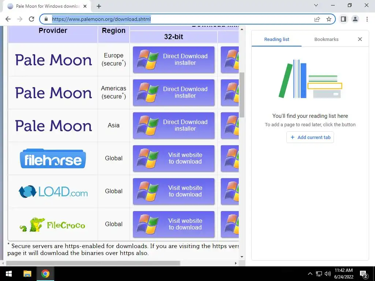Viewport: 375px width, 281px height.
Task: Bookmark this tab with star icon
Action: coord(329,19)
